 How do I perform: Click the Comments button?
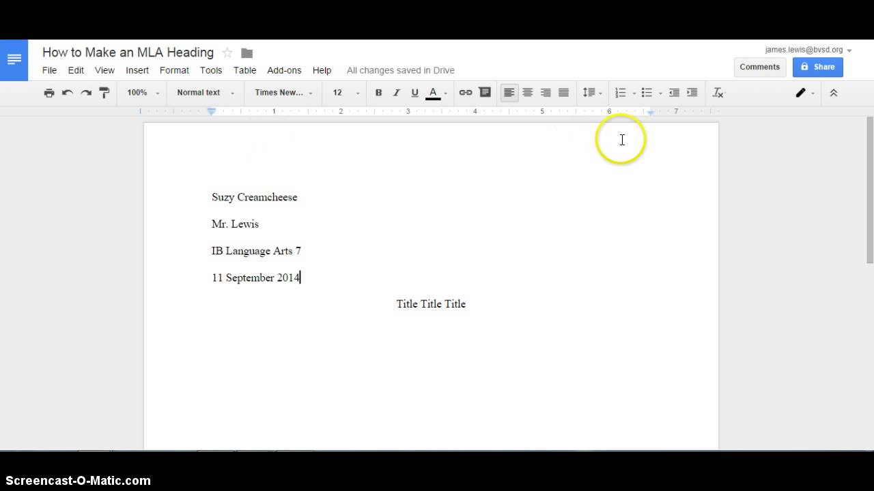click(759, 67)
